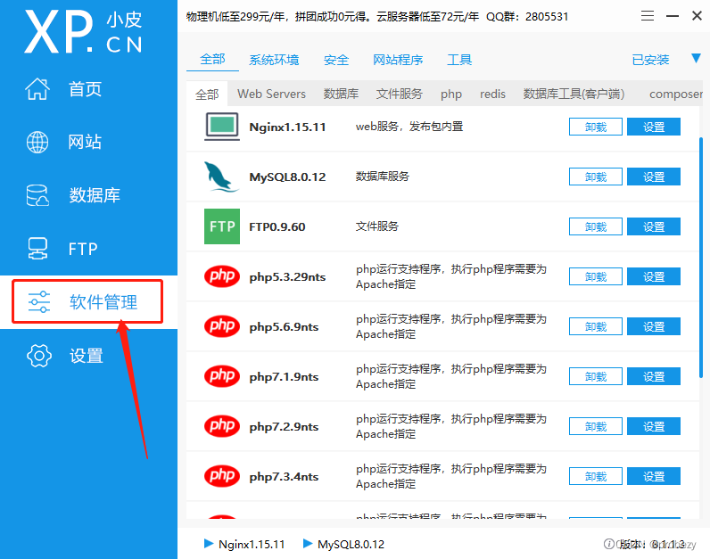Uninstall MySQL8.0.12 with 卸载
The image size is (710, 559).
pyautogui.click(x=596, y=177)
